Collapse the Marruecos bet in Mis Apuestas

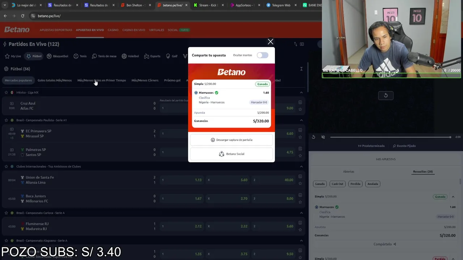click(453, 197)
